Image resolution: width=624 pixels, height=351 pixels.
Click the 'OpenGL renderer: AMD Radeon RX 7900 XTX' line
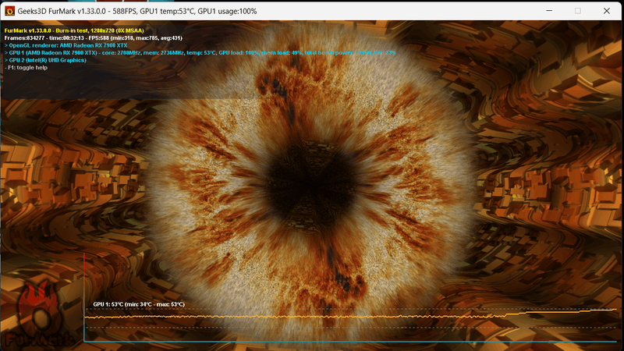click(66, 45)
